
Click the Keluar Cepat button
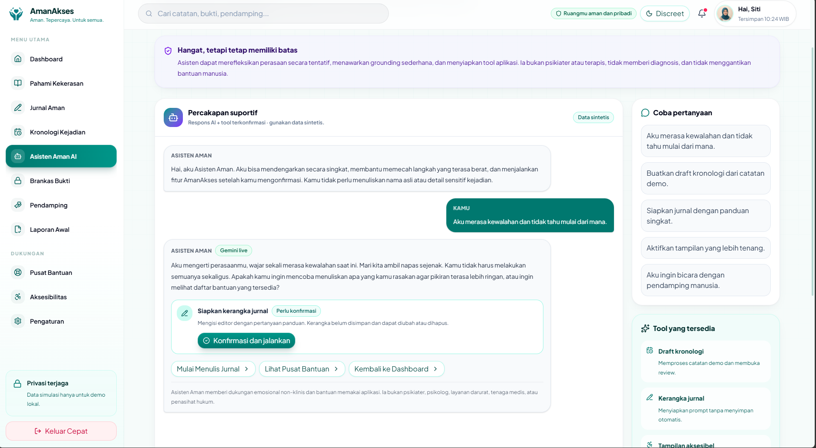[x=61, y=431]
